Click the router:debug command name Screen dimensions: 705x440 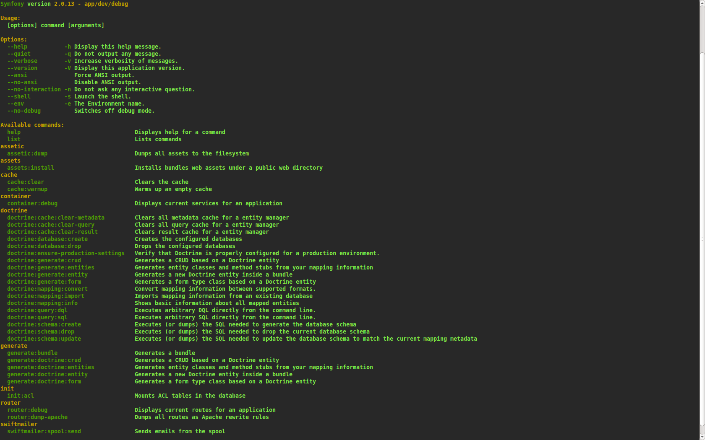coord(27,410)
